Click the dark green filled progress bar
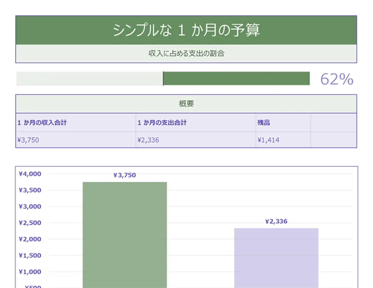Image resolution: width=373 pixels, height=288 pixels. pos(236,78)
